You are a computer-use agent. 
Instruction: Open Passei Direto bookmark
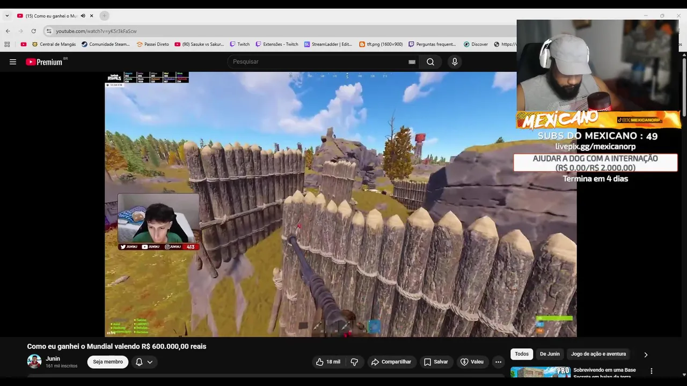click(x=153, y=44)
